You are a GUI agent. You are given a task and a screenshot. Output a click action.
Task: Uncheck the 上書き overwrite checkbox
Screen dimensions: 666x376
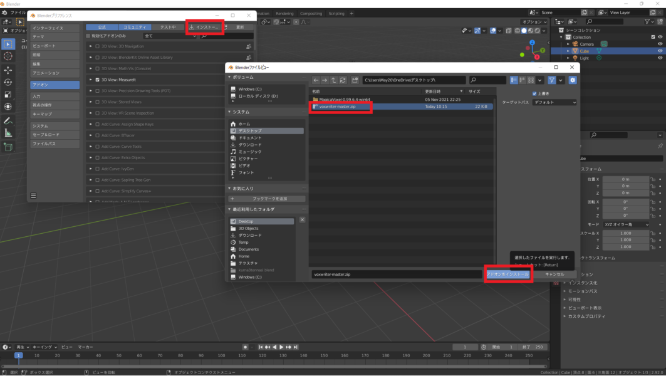[534, 93]
